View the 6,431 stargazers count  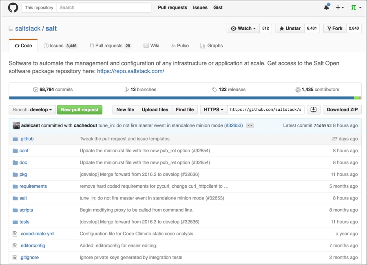[x=312, y=28]
